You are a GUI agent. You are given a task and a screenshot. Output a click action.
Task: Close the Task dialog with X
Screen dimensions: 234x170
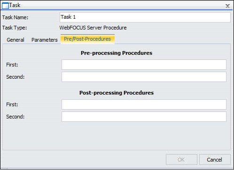227,6
